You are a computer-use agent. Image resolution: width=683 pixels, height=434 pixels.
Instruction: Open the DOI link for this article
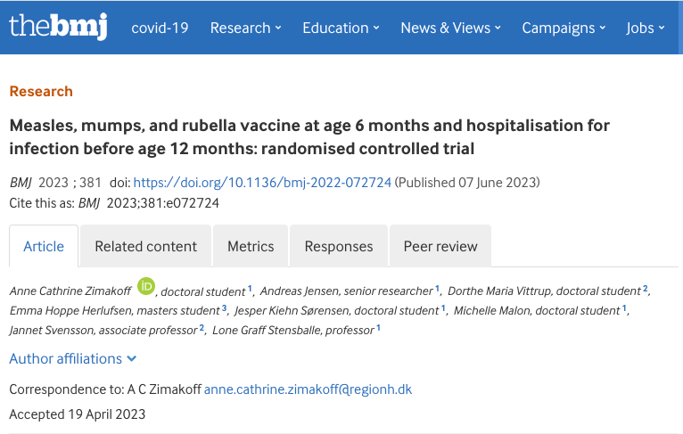pos(262,183)
